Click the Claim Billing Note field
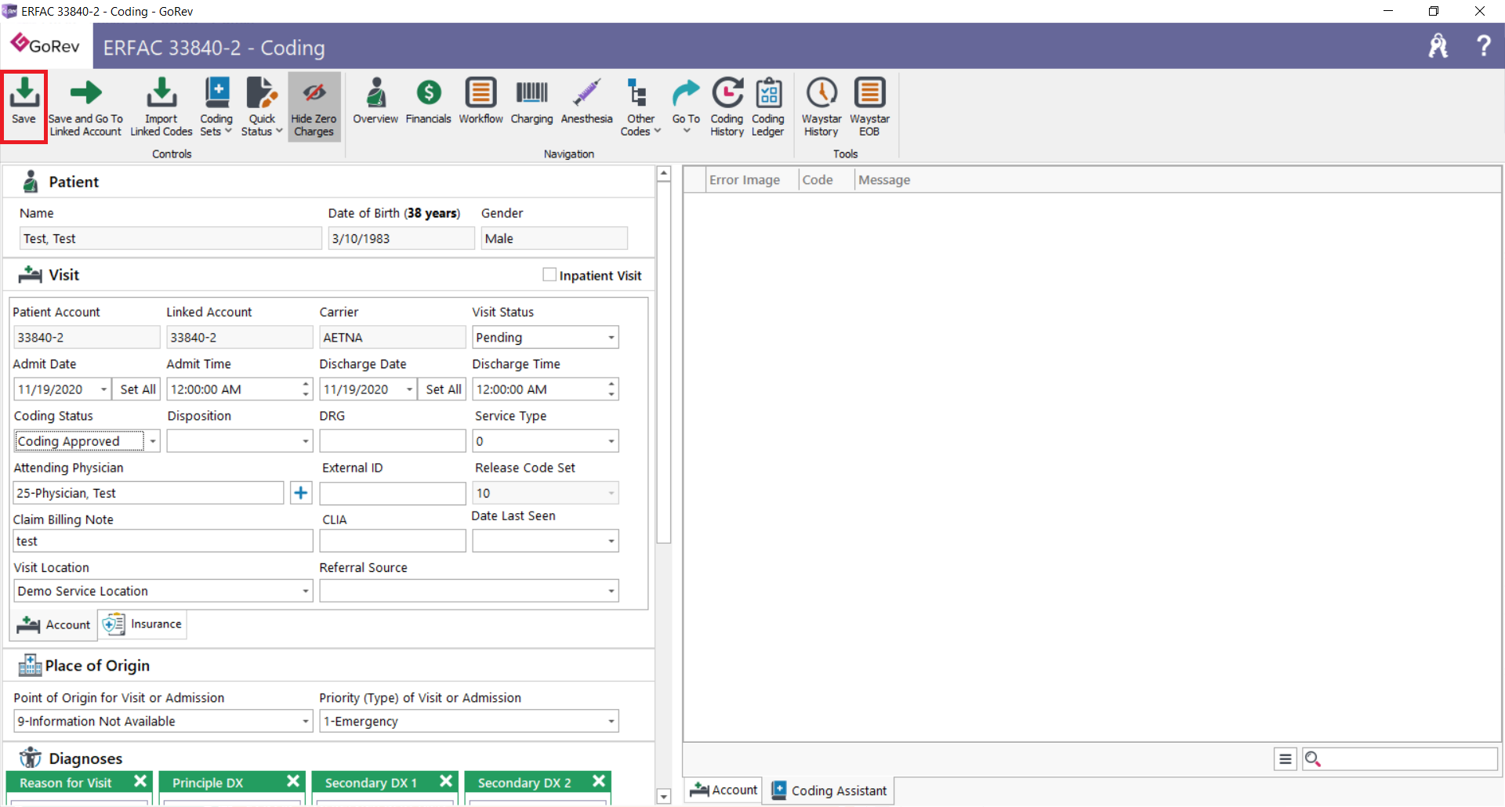 click(163, 541)
